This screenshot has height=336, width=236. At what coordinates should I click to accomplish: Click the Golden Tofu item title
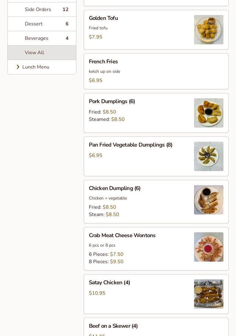click(x=103, y=18)
